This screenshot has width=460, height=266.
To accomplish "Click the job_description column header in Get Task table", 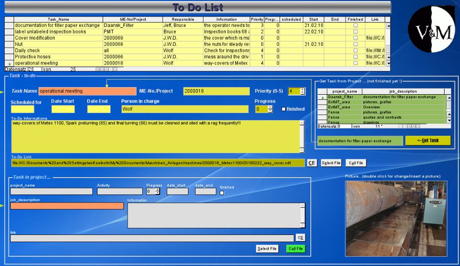I will (x=403, y=91).
